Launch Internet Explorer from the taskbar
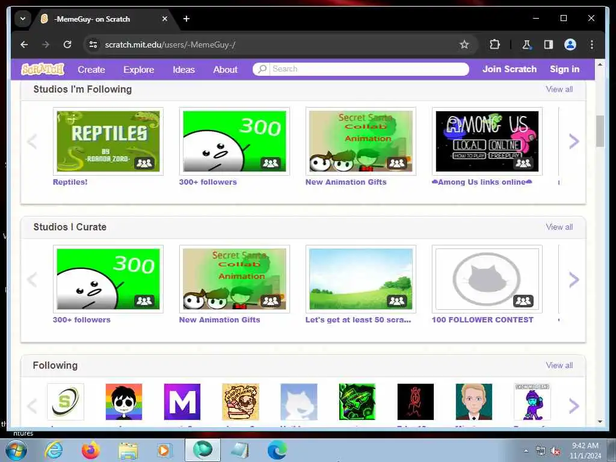The width and height of the screenshot is (616, 462). coord(54,450)
